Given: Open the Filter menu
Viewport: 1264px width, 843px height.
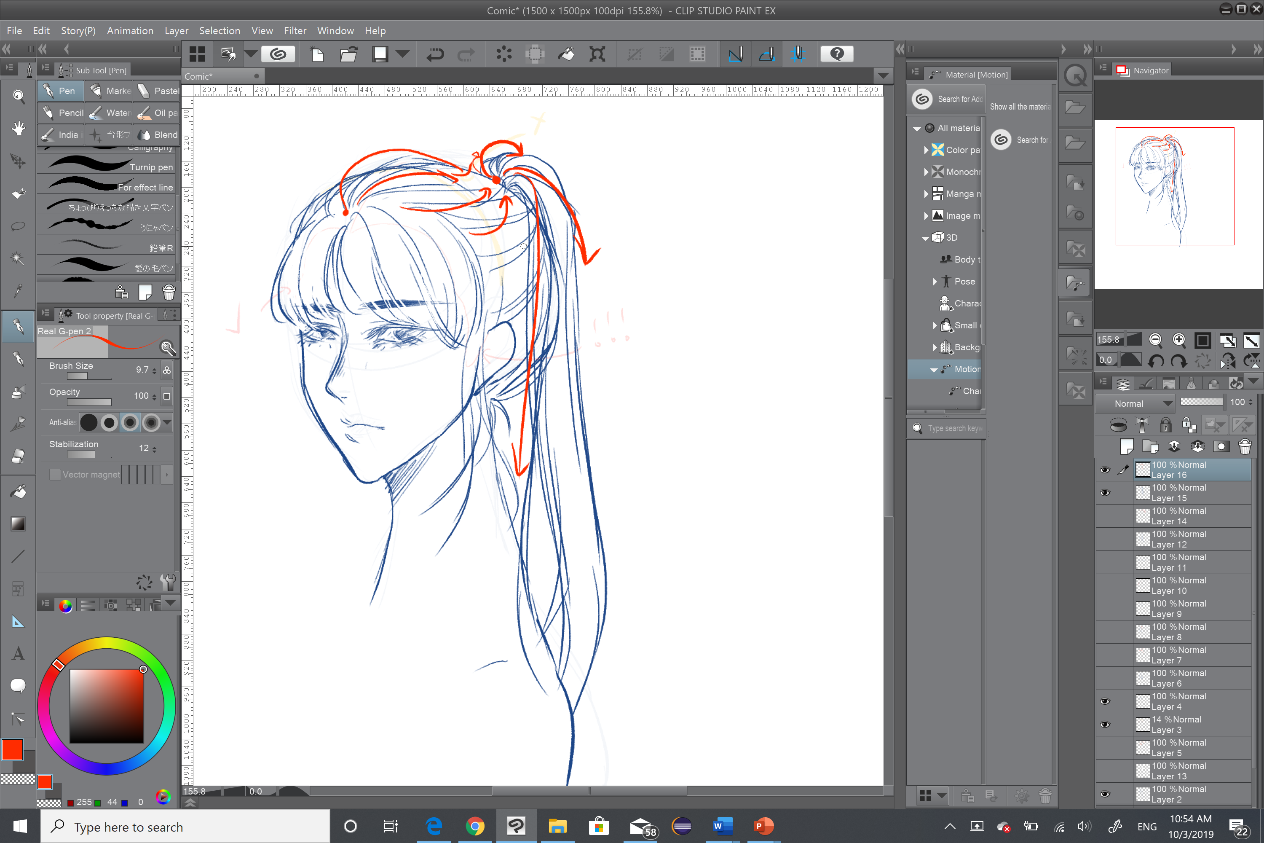Looking at the screenshot, I should tap(295, 31).
